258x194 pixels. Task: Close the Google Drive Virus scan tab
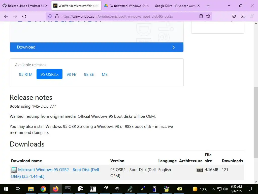199,6
